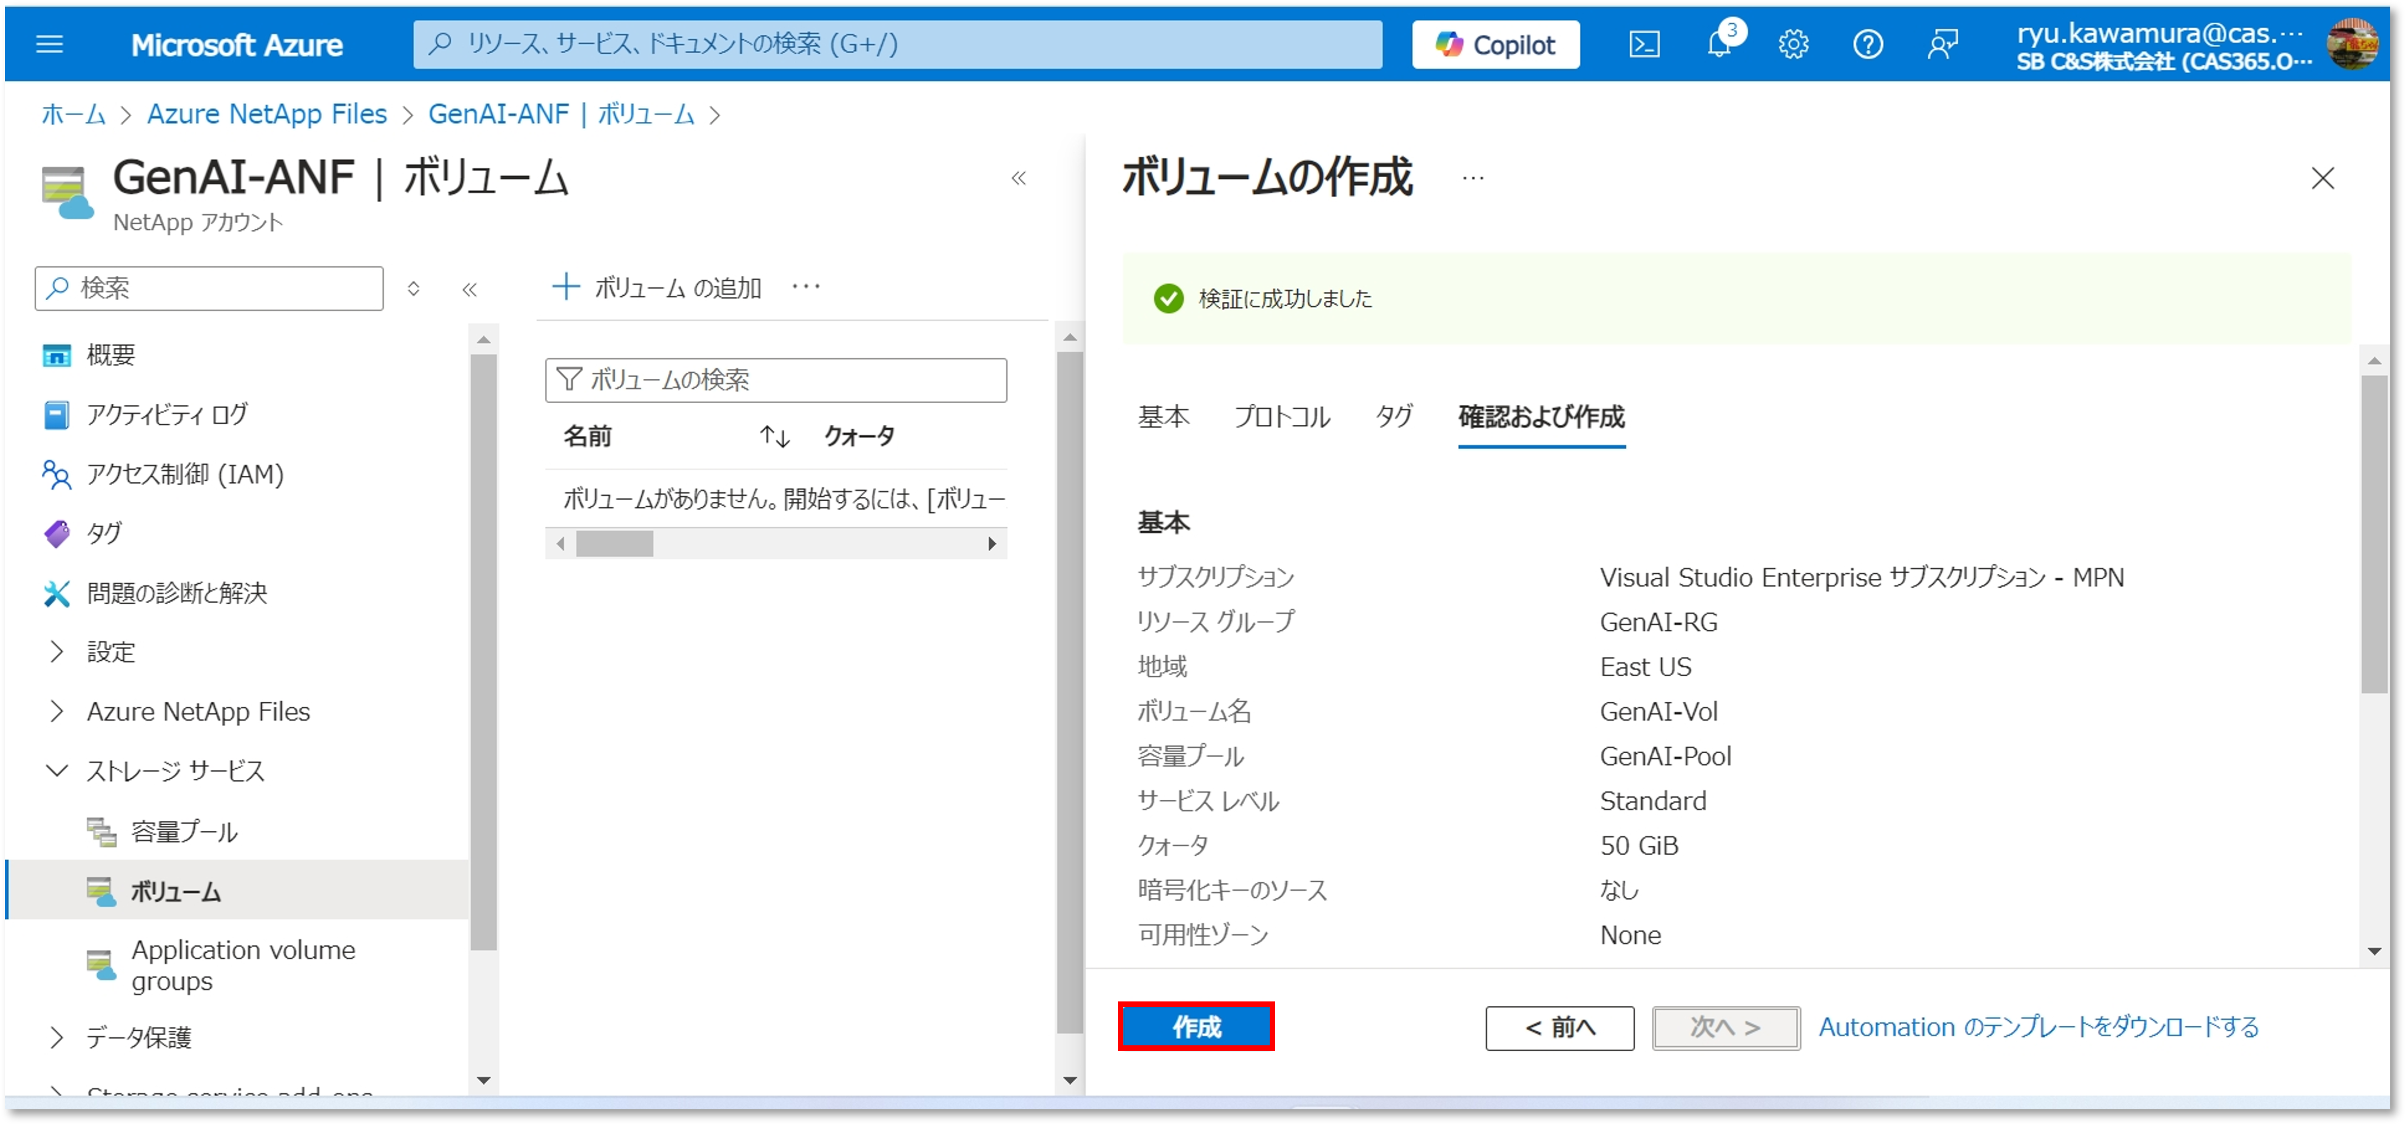
Task: Switch to the タグ tab
Action: [x=1393, y=416]
